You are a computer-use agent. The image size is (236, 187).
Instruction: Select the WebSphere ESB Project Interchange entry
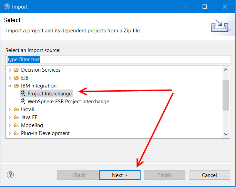tap(68, 102)
